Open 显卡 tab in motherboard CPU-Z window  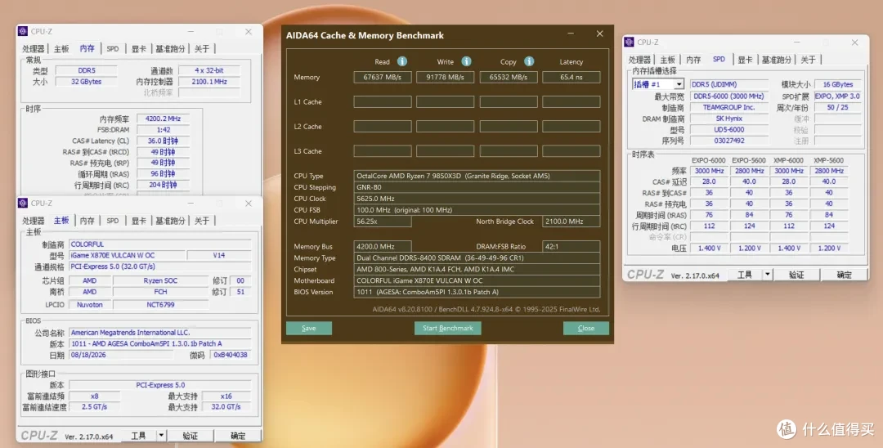pos(138,221)
